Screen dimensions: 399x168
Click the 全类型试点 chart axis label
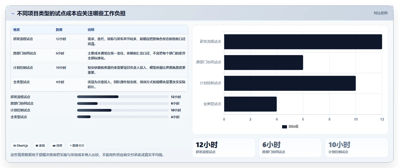(212, 104)
